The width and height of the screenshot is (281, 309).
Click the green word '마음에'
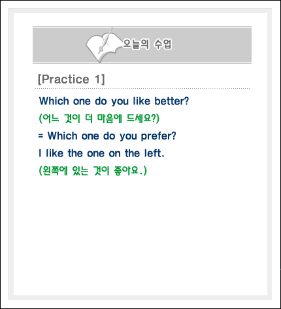(110, 119)
